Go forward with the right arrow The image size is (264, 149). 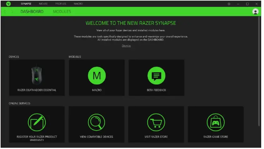point(12,12)
